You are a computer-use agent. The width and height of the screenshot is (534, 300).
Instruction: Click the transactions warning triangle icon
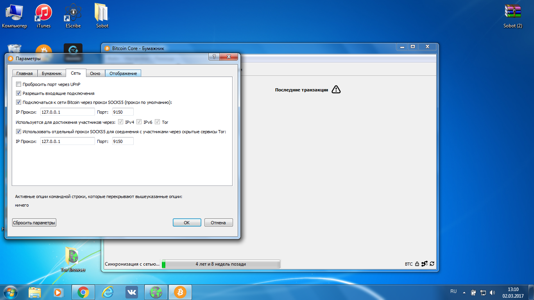tap(336, 90)
